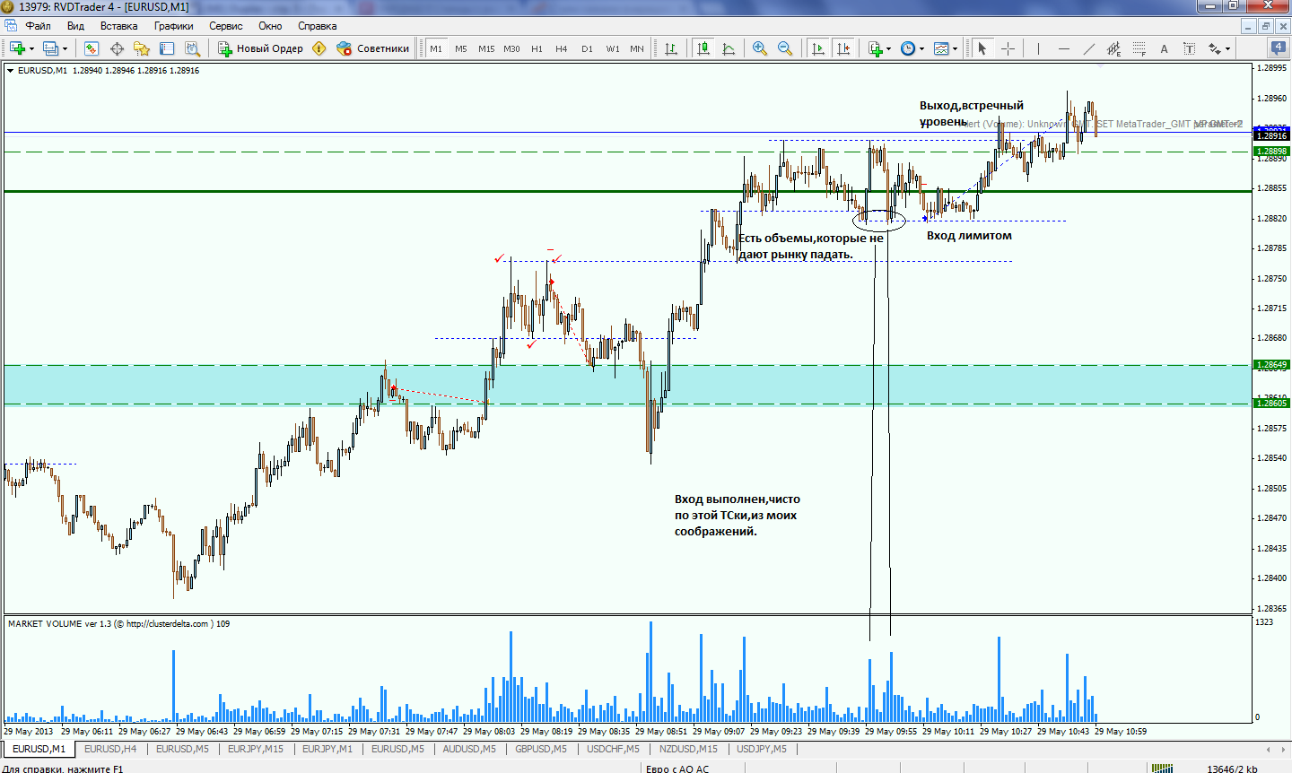
Task: Click the EURUSD,M1 chart header triangle
Action: [10, 70]
